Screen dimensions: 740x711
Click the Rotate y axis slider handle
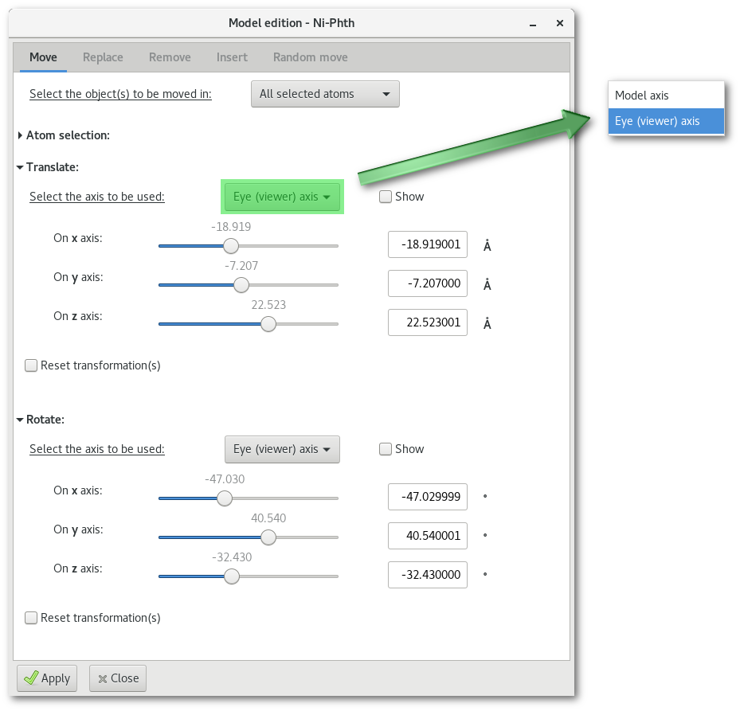tap(268, 537)
